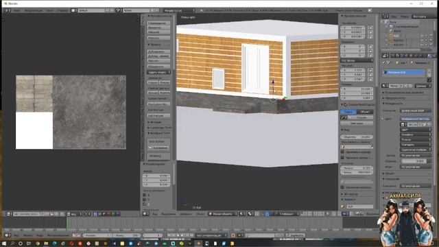Click the Масштаб button in tool shelf
This screenshot has width=439, height=247.
(x=158, y=32)
